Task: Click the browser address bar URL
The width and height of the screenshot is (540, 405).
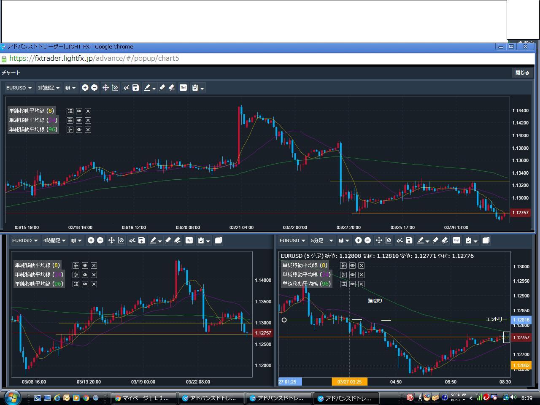Action: 94,58
